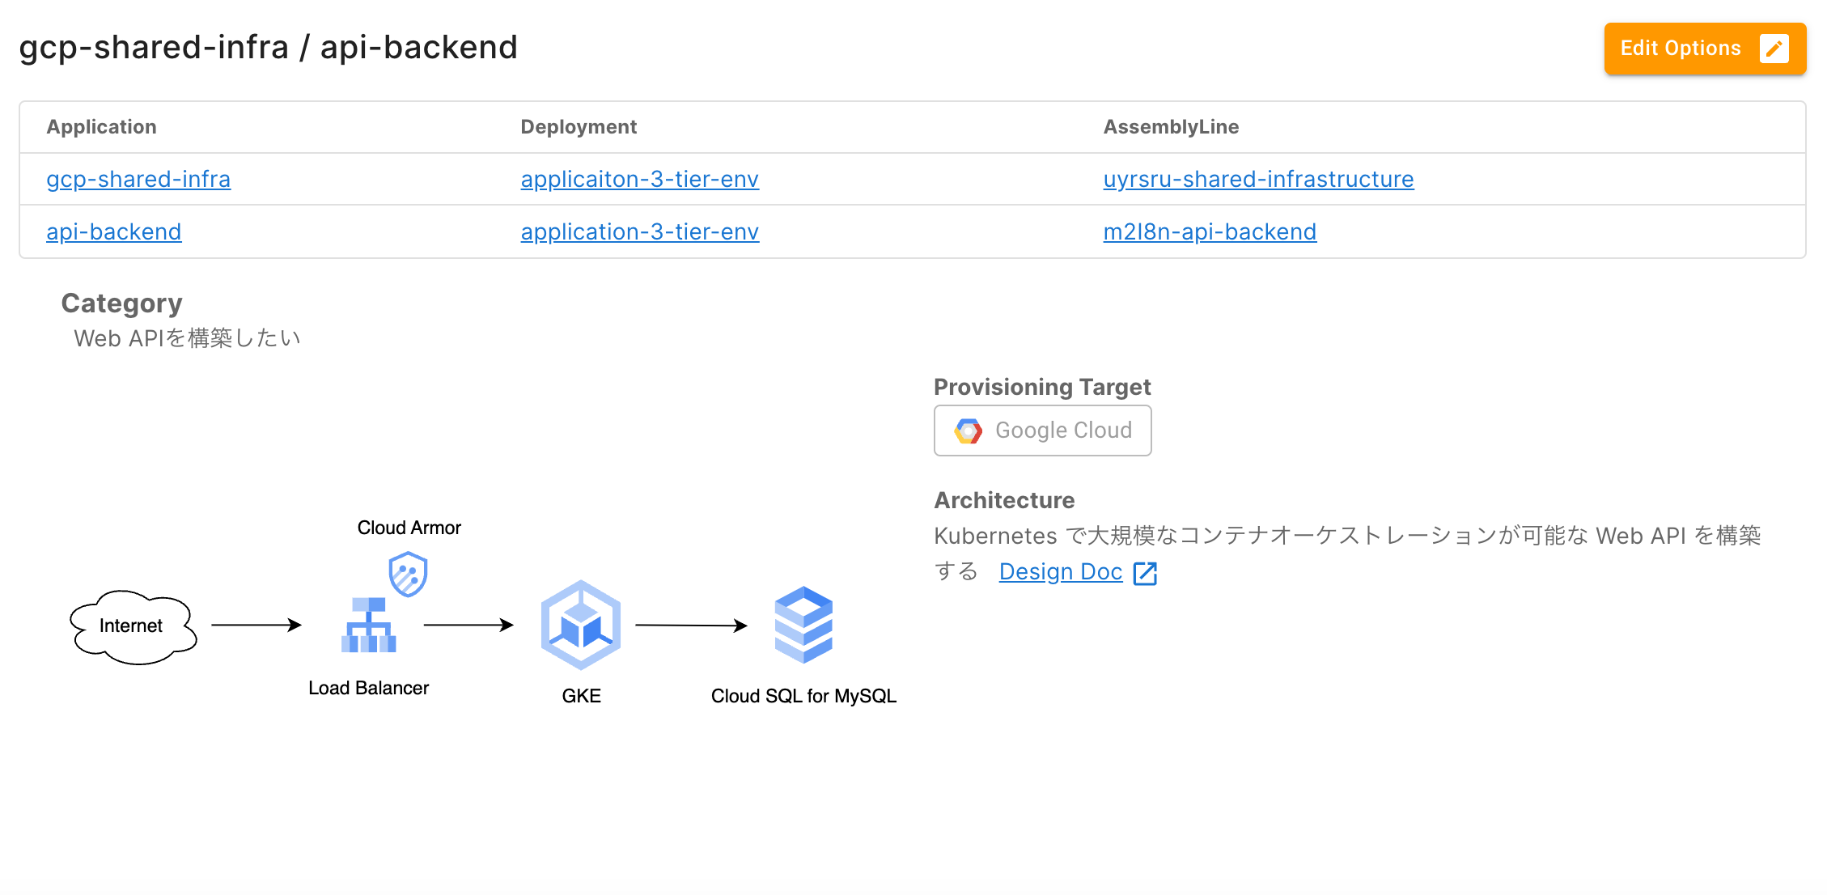Open the gcp-shared-infra application link

(x=138, y=179)
